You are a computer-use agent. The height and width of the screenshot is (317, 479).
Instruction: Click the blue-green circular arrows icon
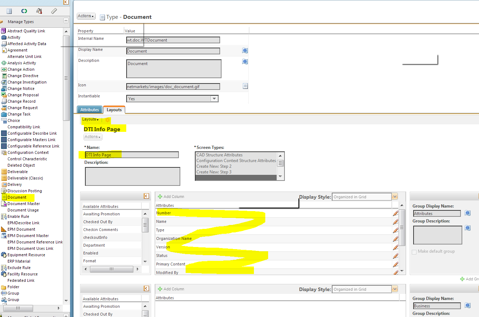24,11
